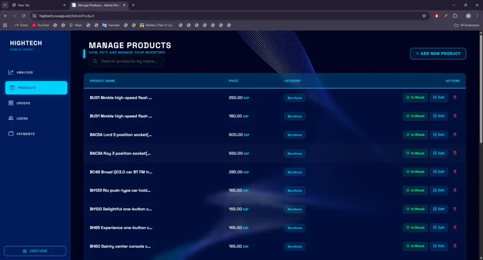Screen dimensions: 483x260
Task: Edit the BC48 Broad product
Action: tap(439, 172)
